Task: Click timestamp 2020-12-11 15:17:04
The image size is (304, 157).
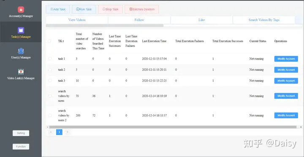Action: [x=155, y=59]
